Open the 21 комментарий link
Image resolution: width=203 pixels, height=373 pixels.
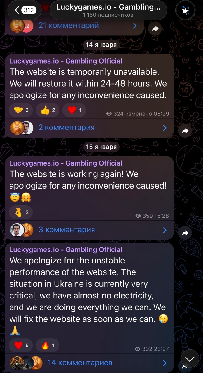tap(69, 25)
